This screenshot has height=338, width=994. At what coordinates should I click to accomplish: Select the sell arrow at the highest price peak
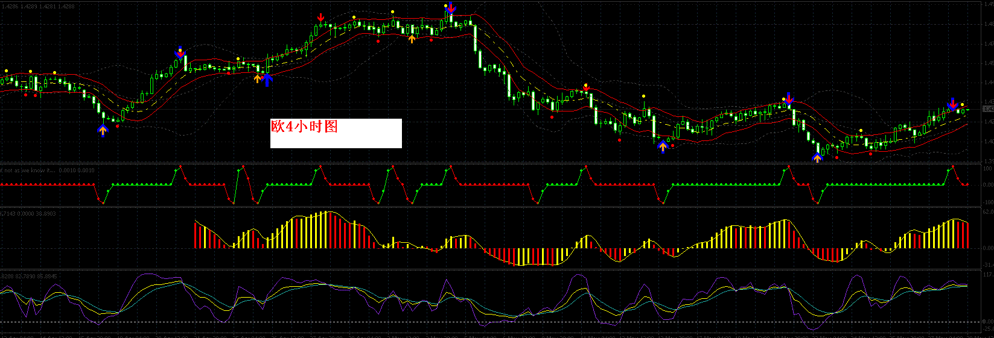pyautogui.click(x=451, y=8)
